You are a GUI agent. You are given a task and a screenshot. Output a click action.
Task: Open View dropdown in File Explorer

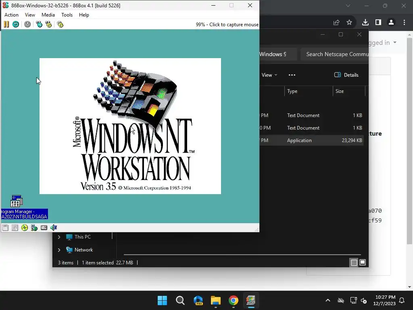click(269, 75)
